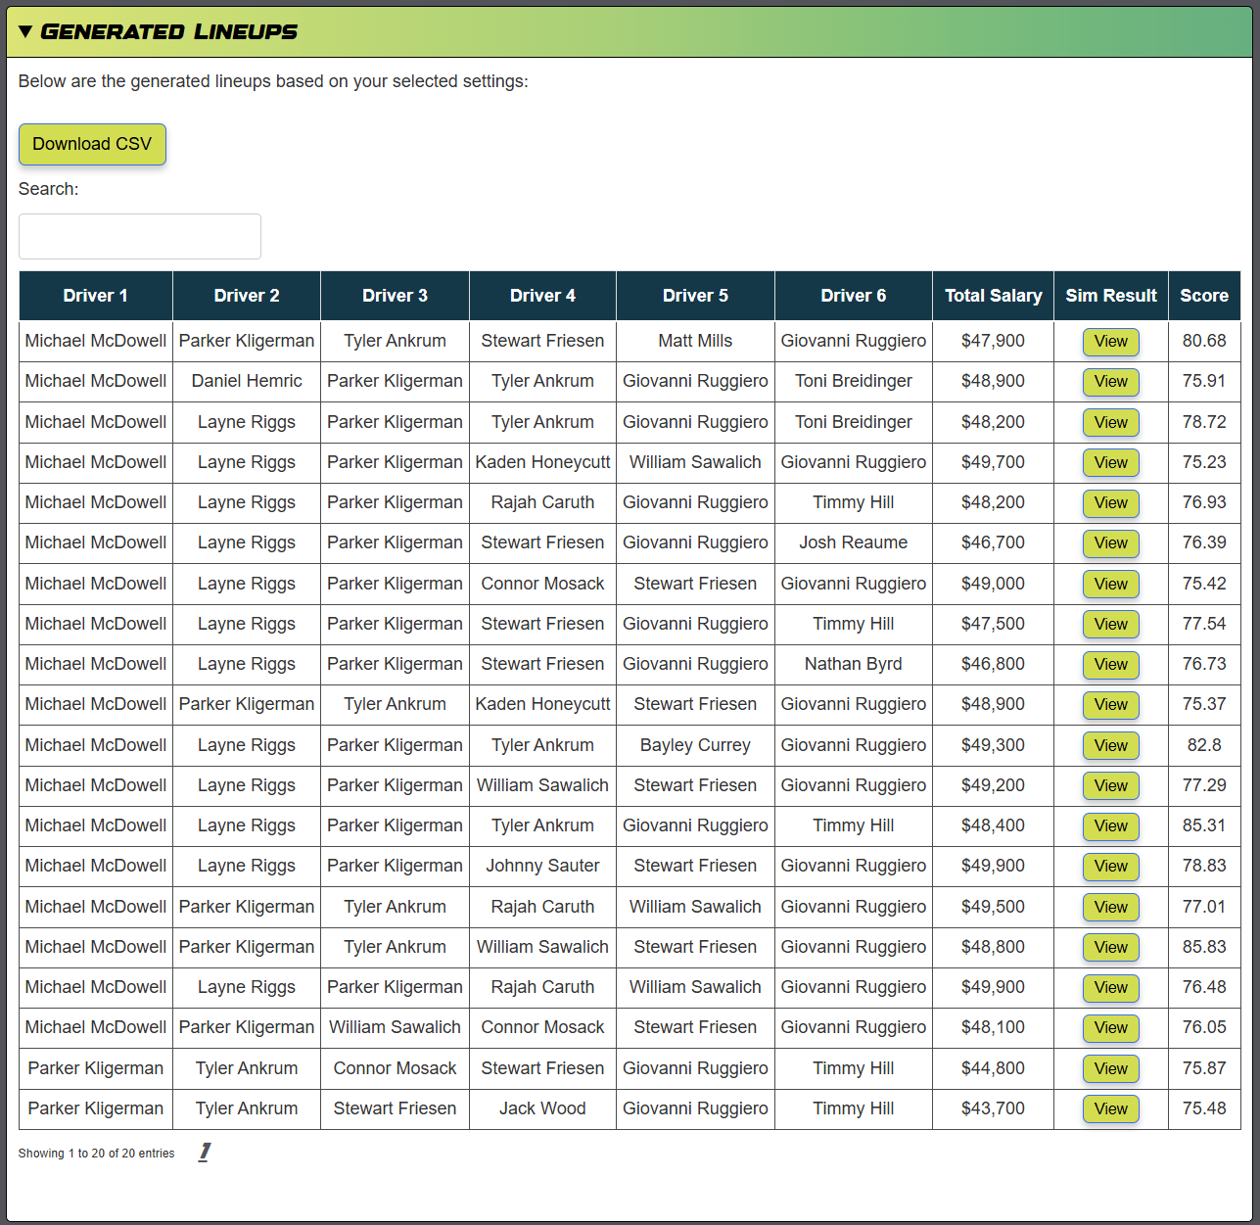View sim result for 77.01 score lineup
The image size is (1260, 1225).
pyautogui.click(x=1111, y=908)
